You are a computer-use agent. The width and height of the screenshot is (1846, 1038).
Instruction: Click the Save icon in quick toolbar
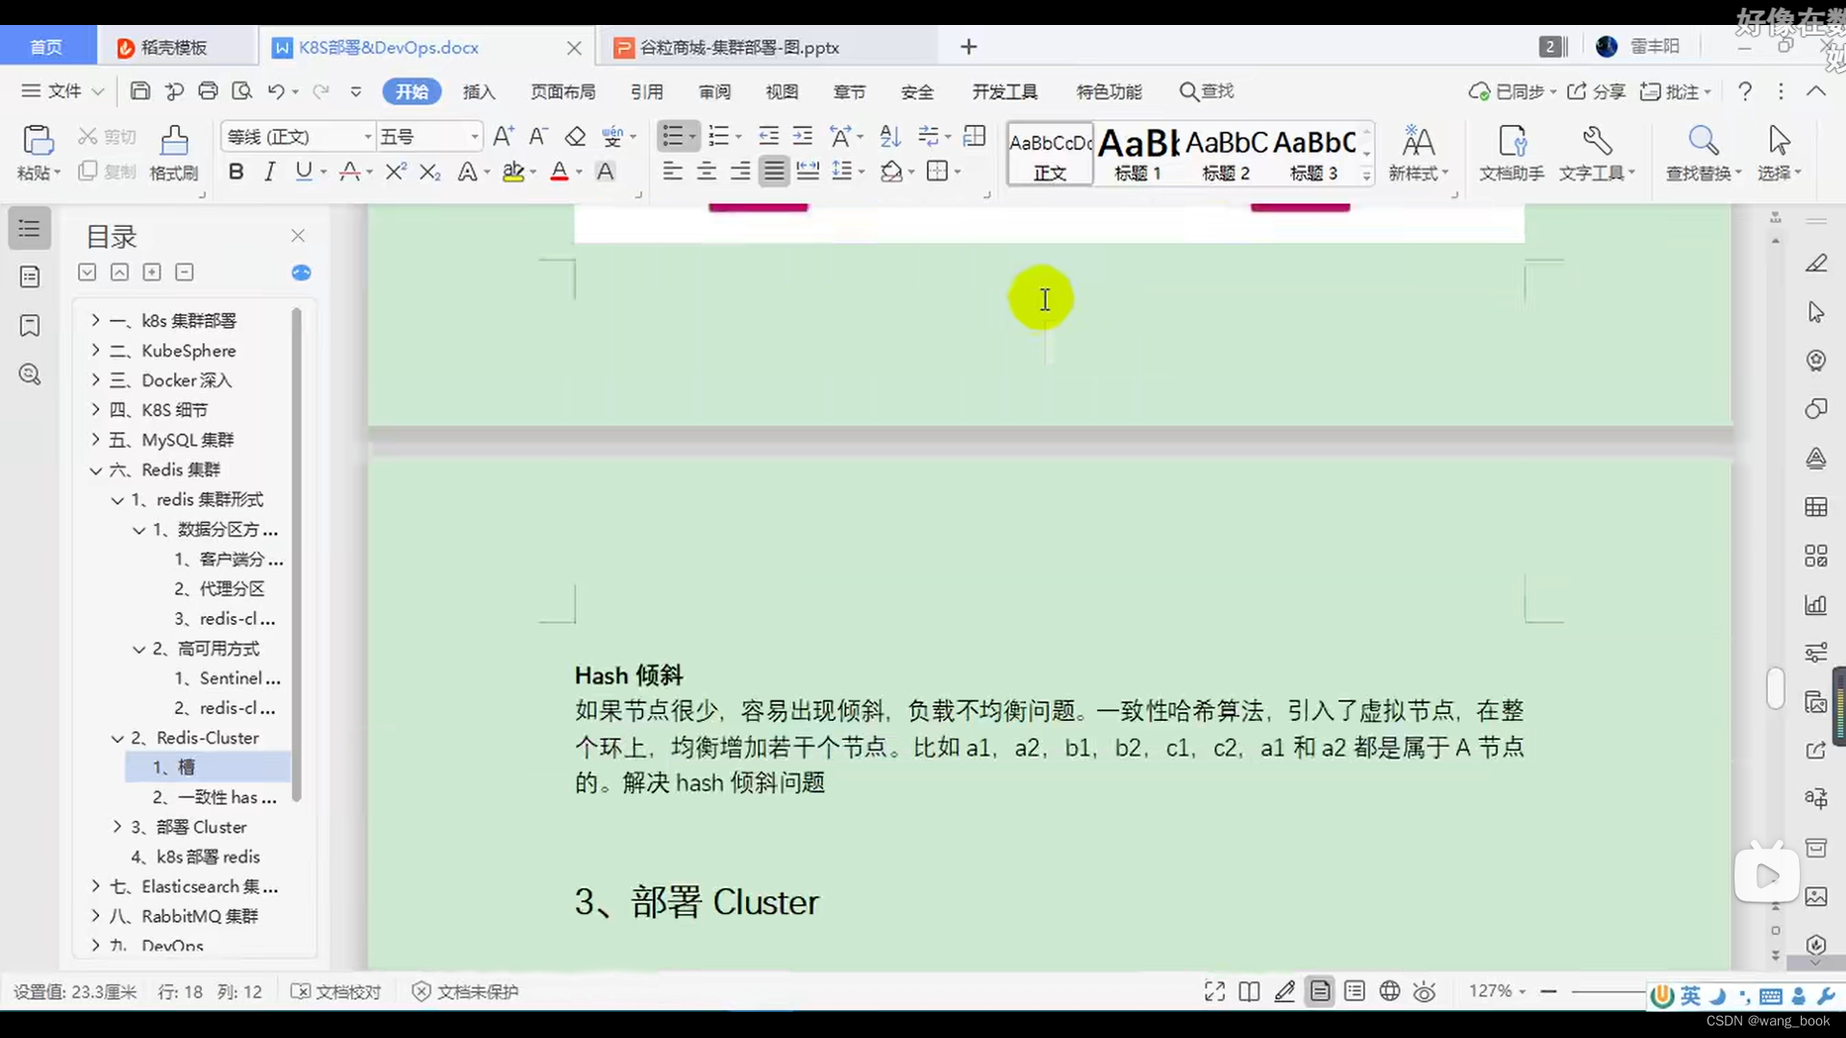pyautogui.click(x=140, y=91)
